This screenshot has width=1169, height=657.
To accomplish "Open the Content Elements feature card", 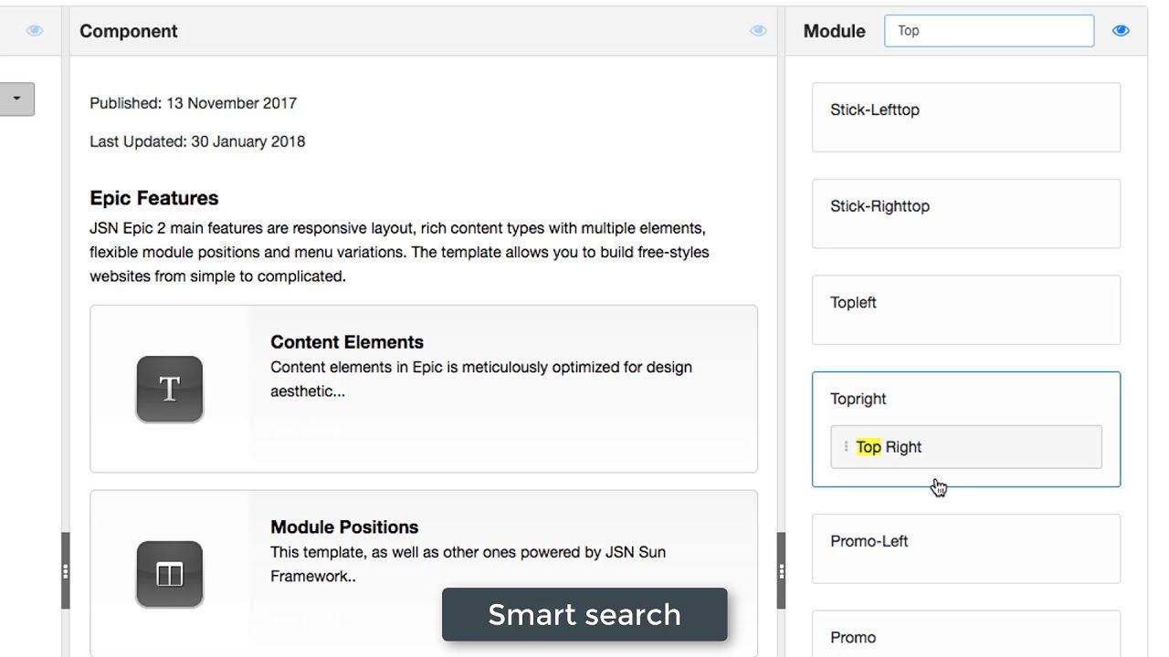I will (x=424, y=389).
